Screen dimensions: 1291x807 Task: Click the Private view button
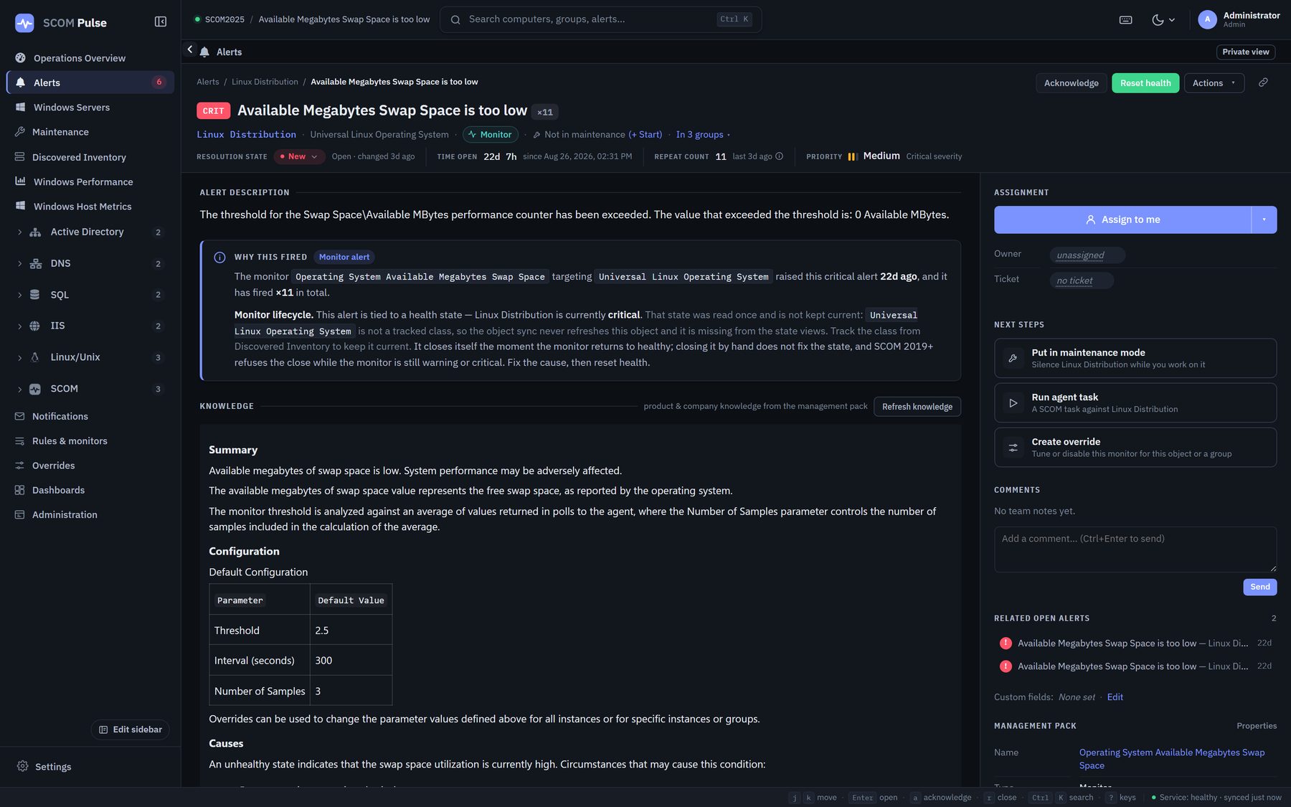coord(1245,52)
